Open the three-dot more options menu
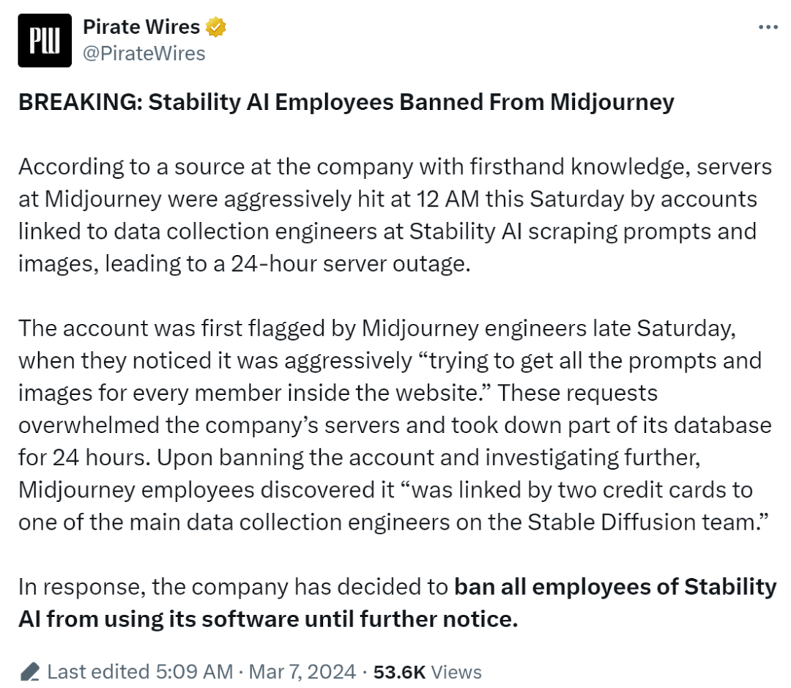The width and height of the screenshot is (791, 688). click(x=767, y=27)
